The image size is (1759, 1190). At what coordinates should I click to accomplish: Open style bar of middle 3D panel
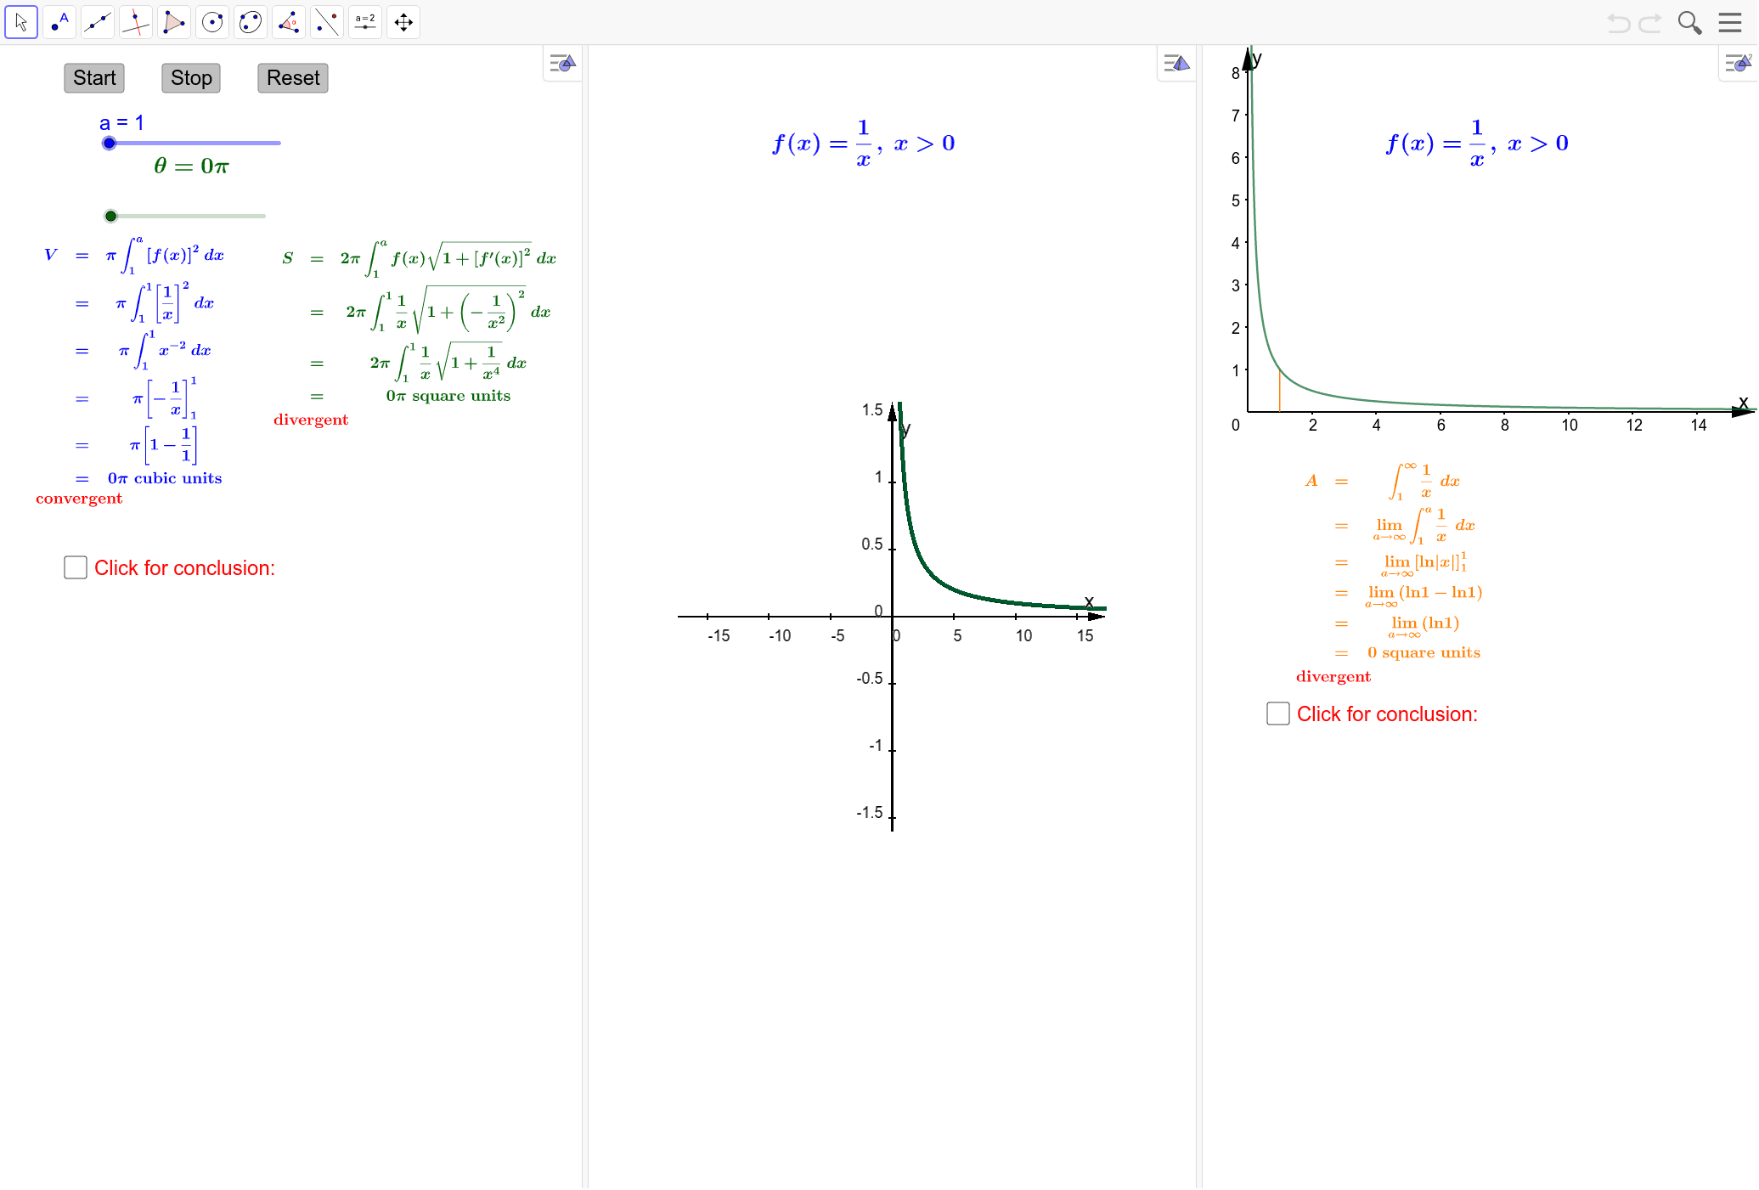(1176, 63)
